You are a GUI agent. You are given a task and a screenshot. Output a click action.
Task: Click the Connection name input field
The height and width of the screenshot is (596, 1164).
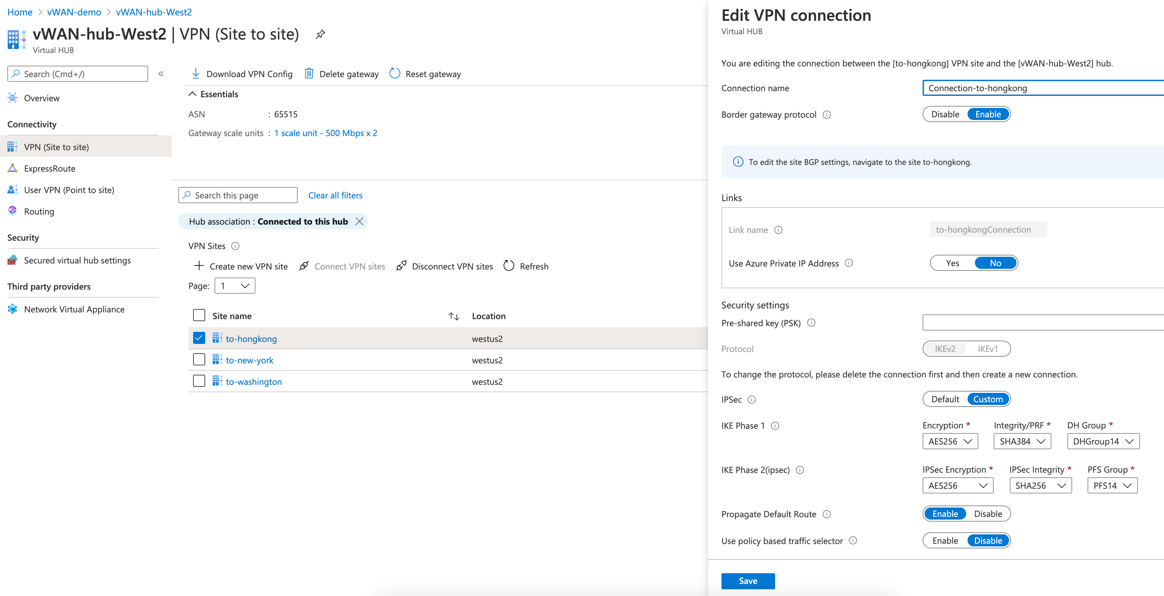[1043, 88]
